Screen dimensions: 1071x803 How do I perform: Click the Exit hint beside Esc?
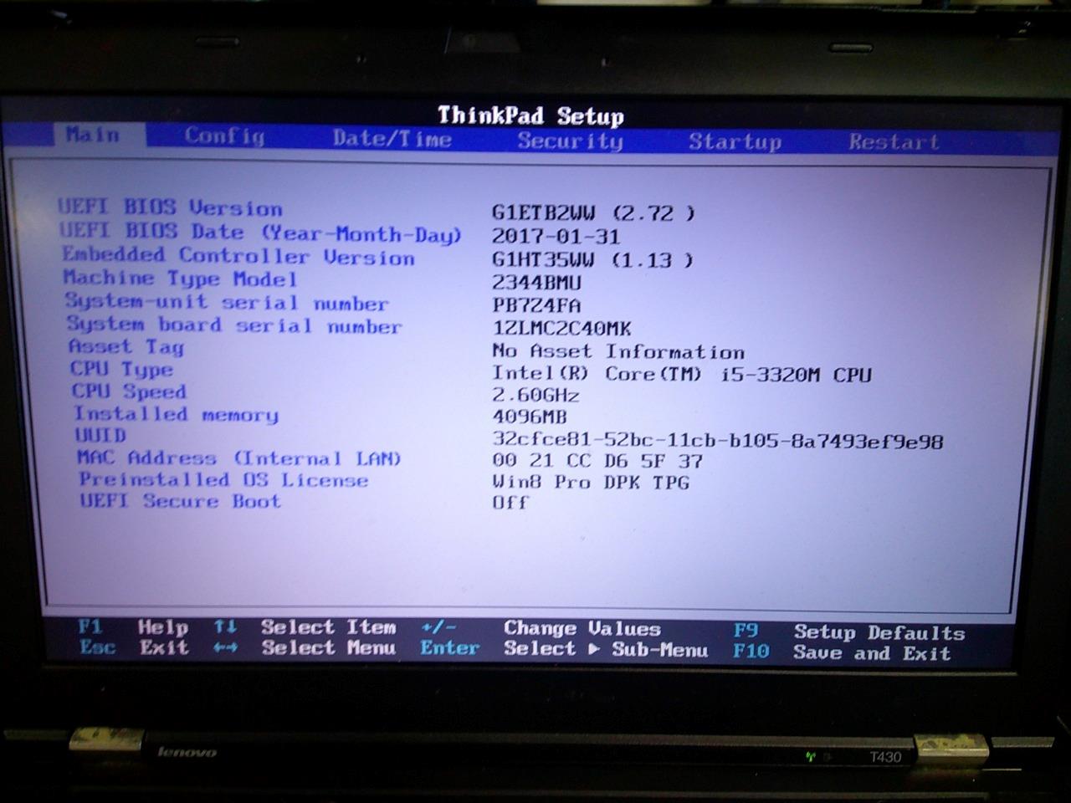[164, 647]
